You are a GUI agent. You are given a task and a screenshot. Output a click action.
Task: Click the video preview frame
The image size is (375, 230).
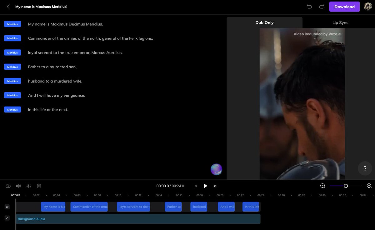coord(302,104)
